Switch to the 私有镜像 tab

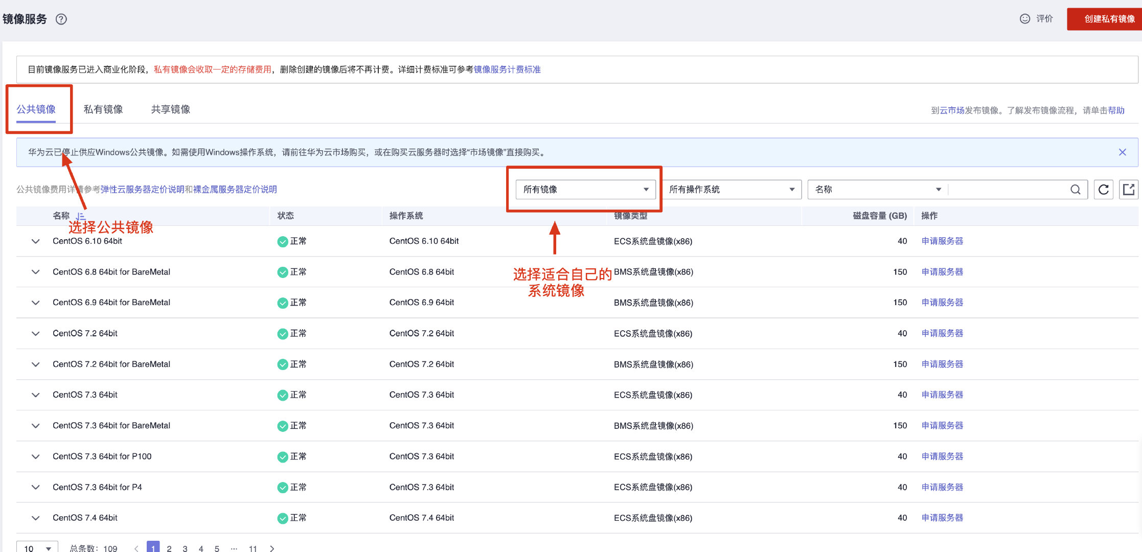tap(103, 109)
